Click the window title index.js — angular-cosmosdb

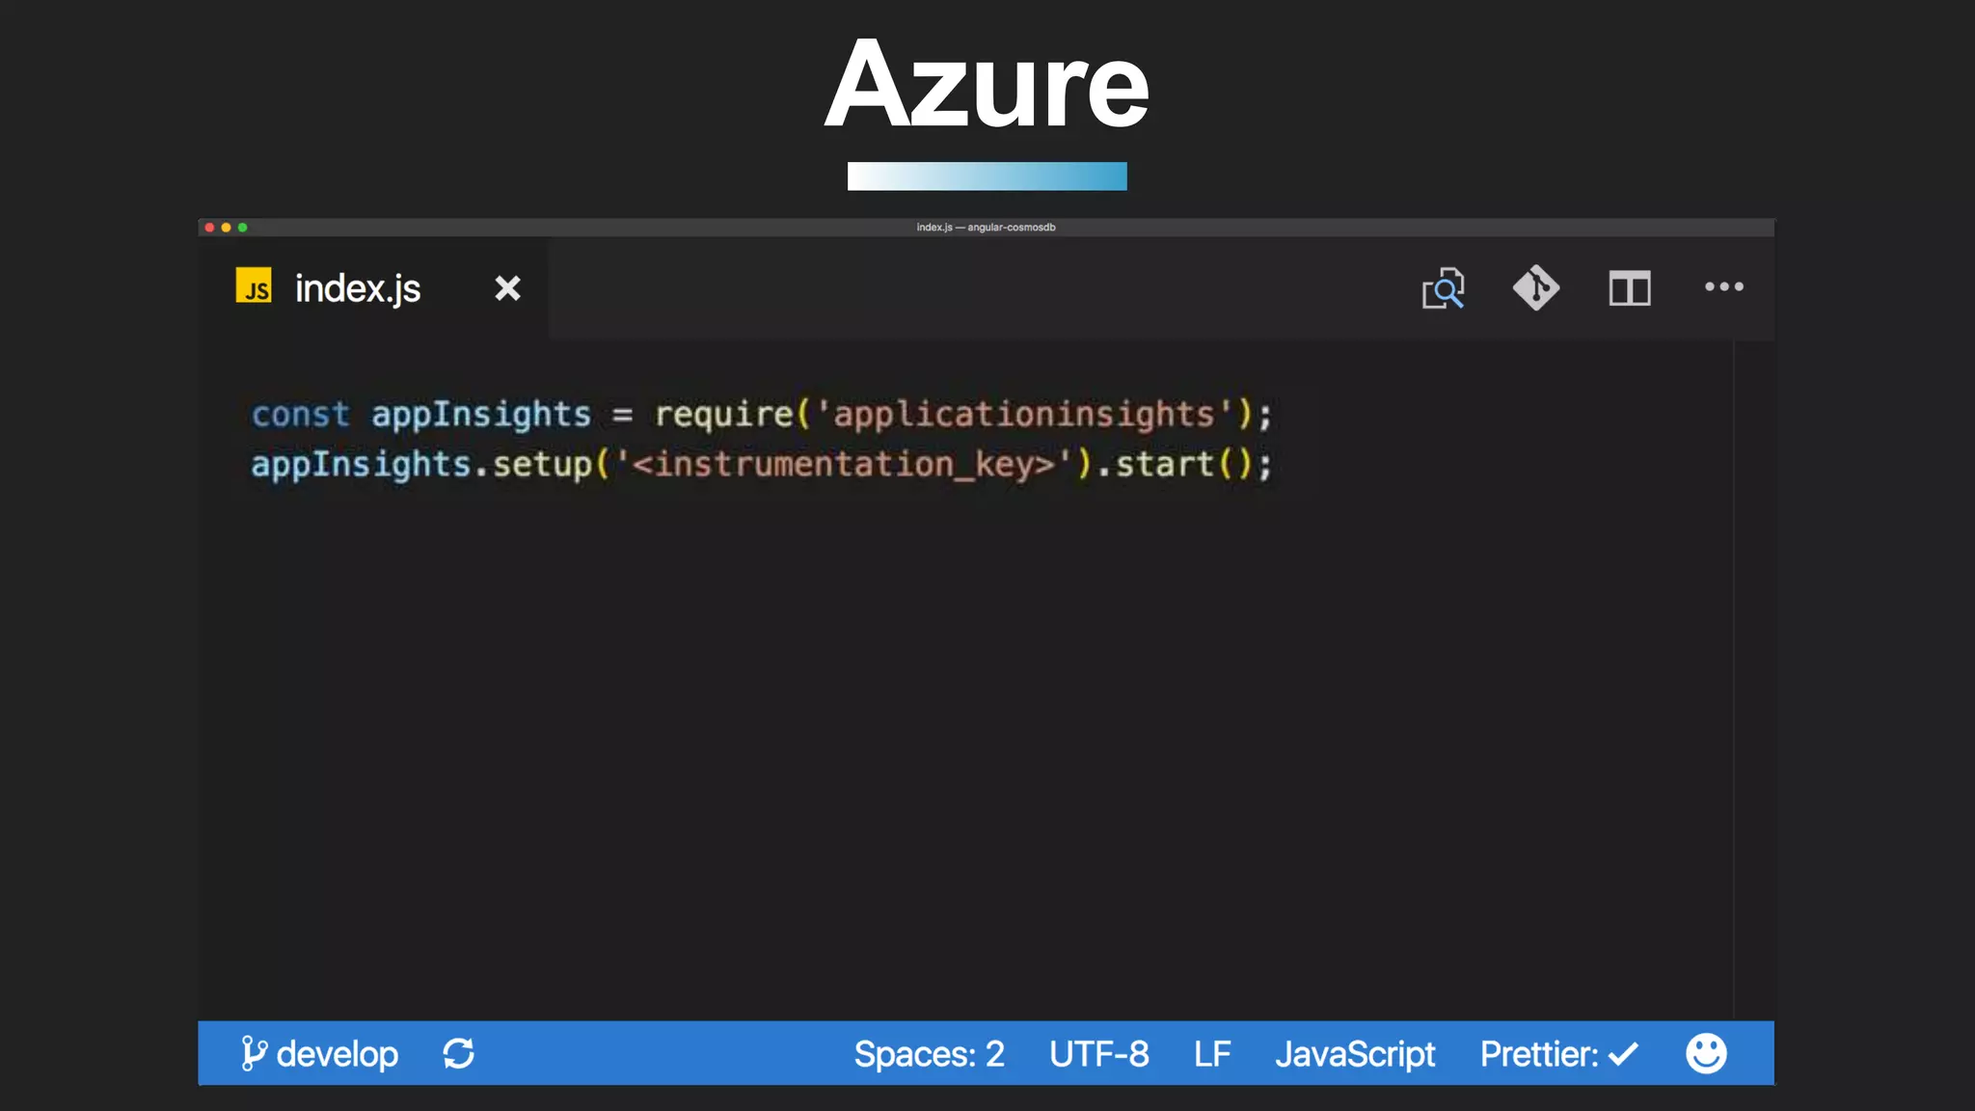(986, 228)
